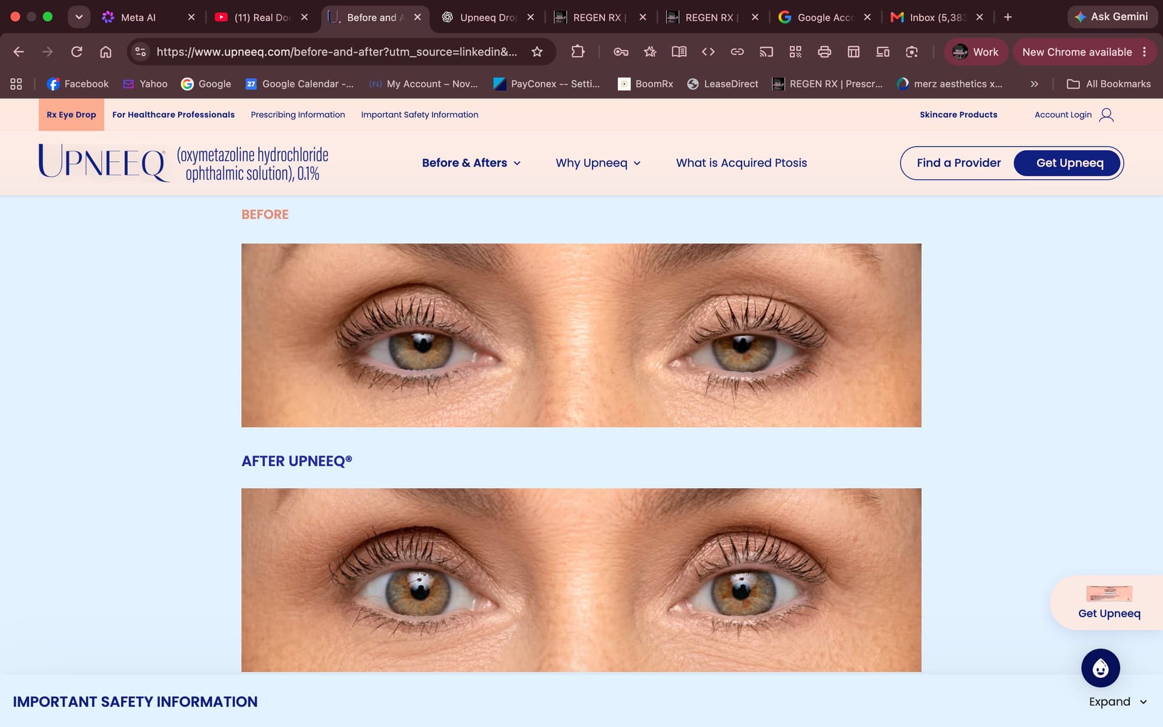Click the side panel layout icon
This screenshot has width=1163, height=727.
(x=853, y=52)
